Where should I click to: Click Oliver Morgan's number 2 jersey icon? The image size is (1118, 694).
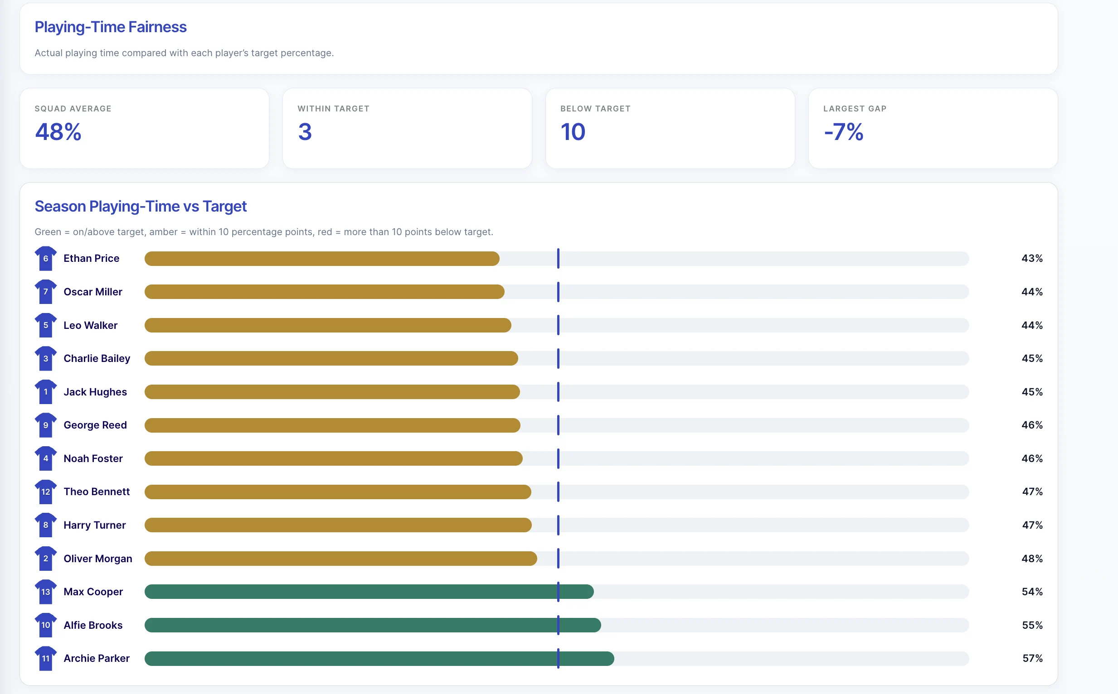[x=45, y=559]
